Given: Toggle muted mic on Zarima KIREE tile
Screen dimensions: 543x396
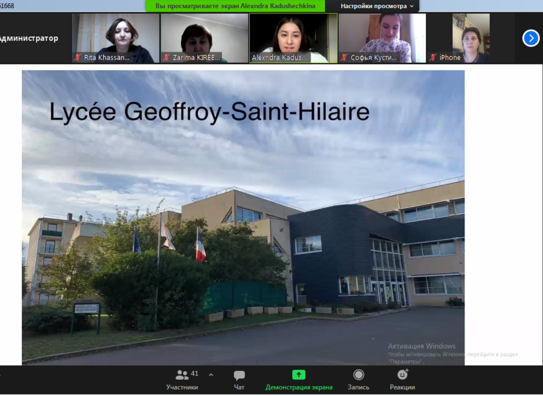Looking at the screenshot, I should tap(166, 57).
